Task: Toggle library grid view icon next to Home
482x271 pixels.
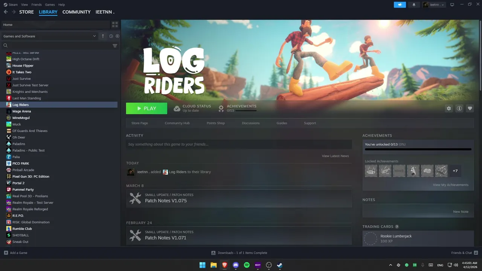Action: (x=115, y=24)
